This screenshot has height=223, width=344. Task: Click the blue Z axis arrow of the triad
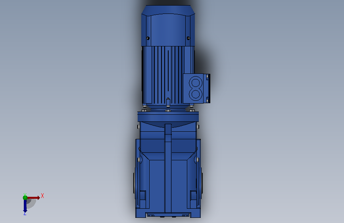point(25,206)
